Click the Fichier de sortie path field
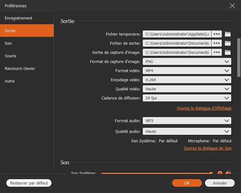The image size is (241, 193). (177, 43)
